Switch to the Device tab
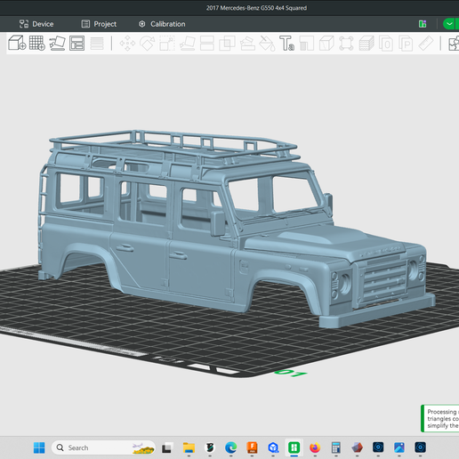Image resolution: width=459 pixels, height=459 pixels. (36, 24)
